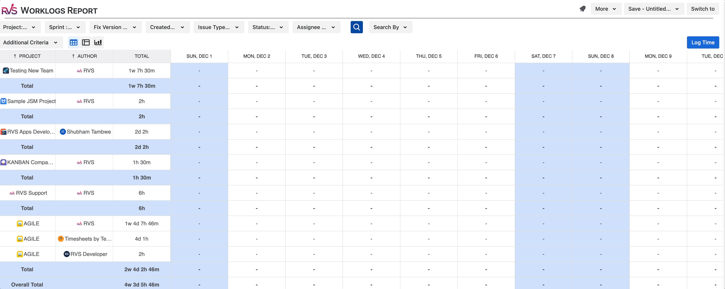Click the RVS logo in header

[x=10, y=9]
